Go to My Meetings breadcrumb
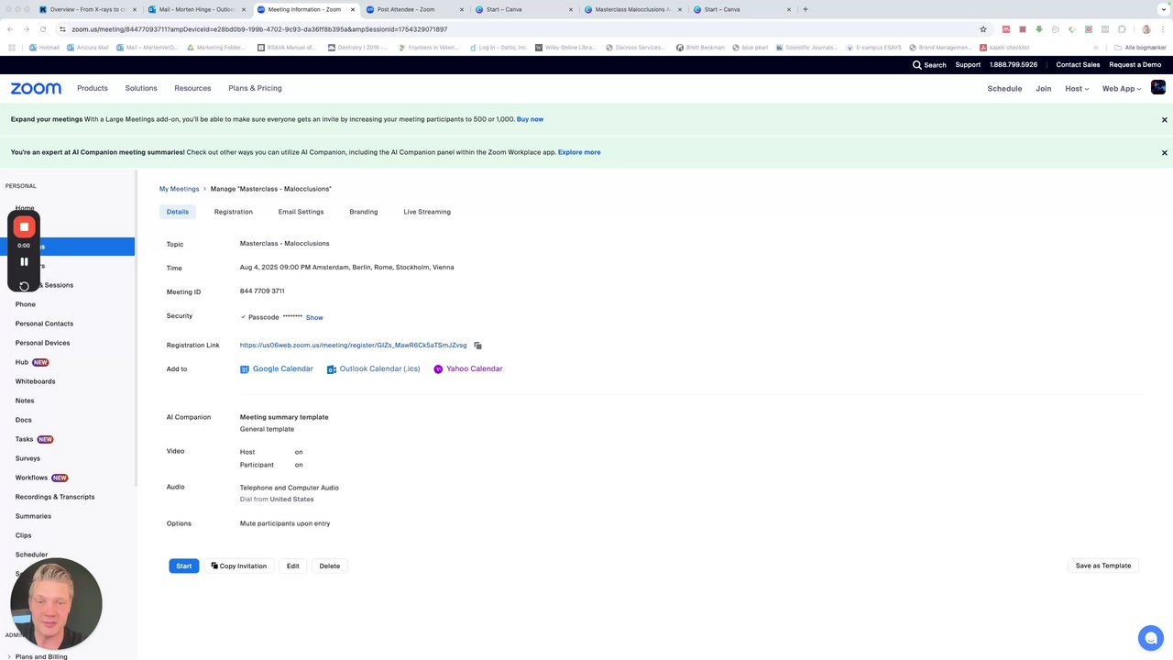Viewport: 1173px width, 660px height. click(179, 189)
